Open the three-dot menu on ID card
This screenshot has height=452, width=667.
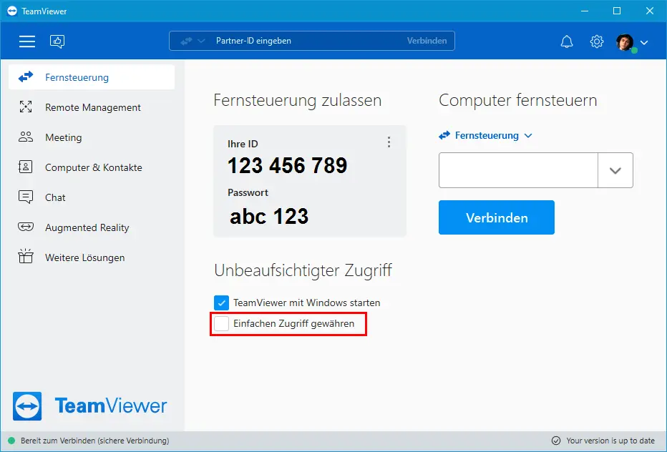coord(389,142)
